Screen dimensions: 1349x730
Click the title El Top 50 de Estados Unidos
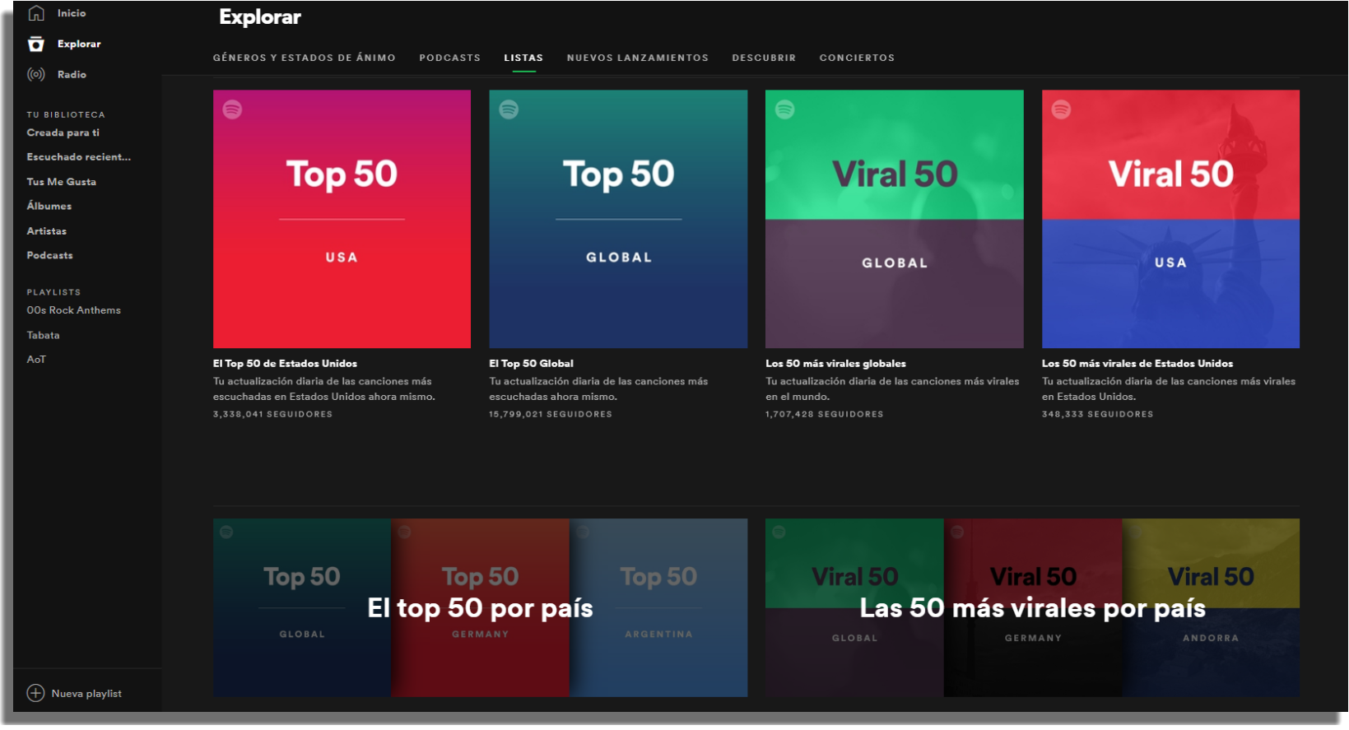[285, 363]
